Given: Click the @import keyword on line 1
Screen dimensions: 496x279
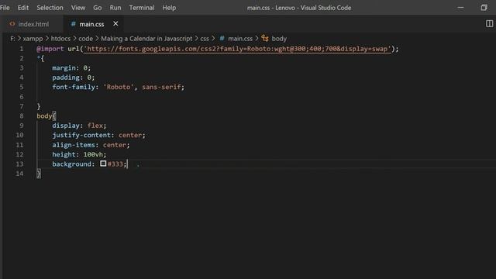Looking at the screenshot, I should coord(50,49).
